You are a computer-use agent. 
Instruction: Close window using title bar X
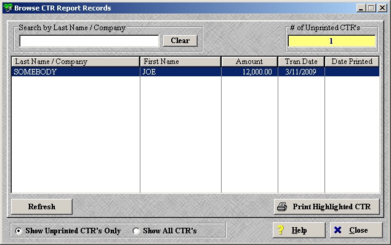(382, 8)
